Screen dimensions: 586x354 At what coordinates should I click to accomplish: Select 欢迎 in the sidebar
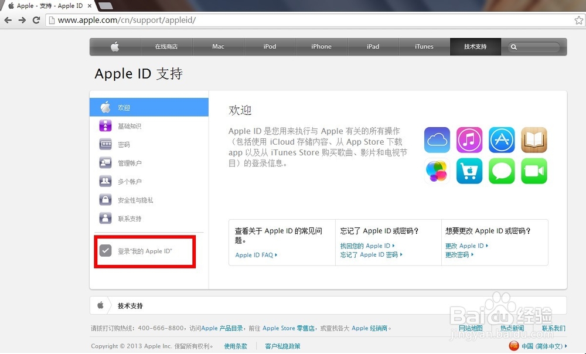pyautogui.click(x=149, y=107)
